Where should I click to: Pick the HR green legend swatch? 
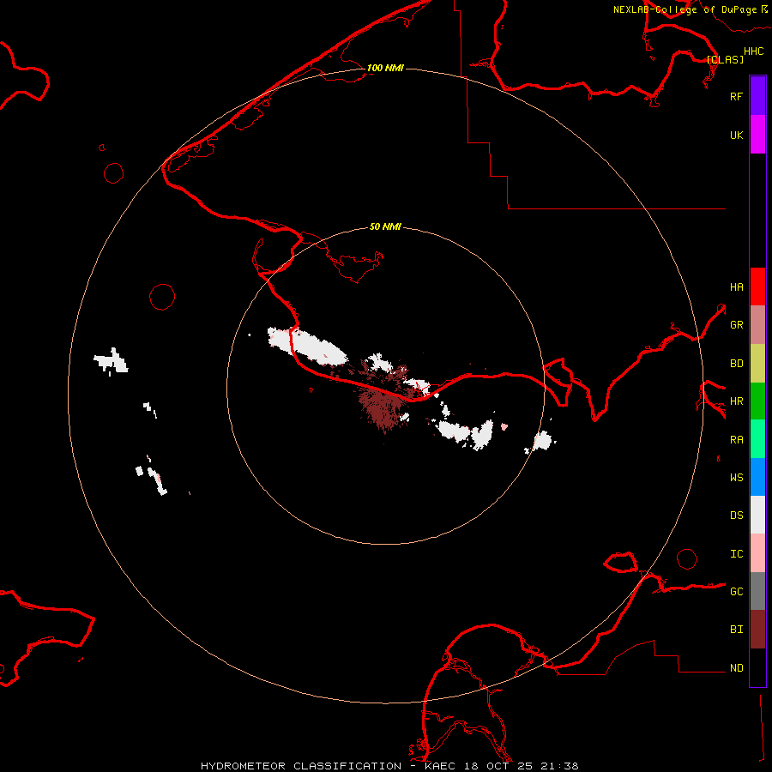[x=757, y=401]
